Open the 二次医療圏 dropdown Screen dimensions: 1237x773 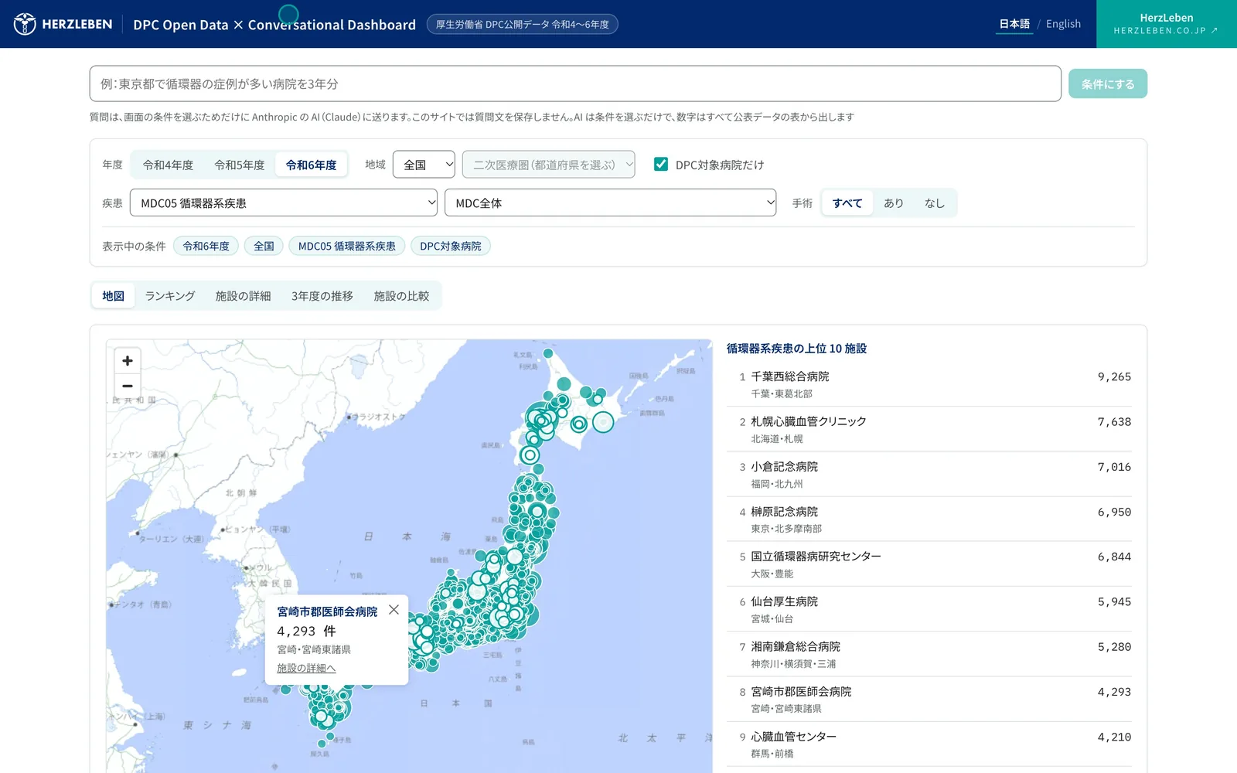click(x=549, y=165)
